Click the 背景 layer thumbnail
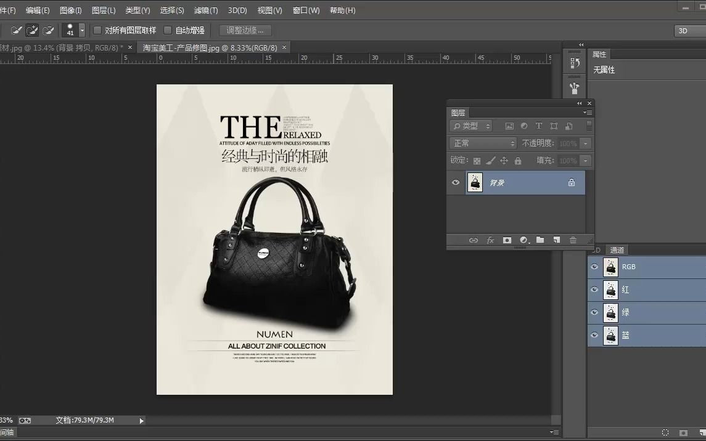 coord(475,182)
